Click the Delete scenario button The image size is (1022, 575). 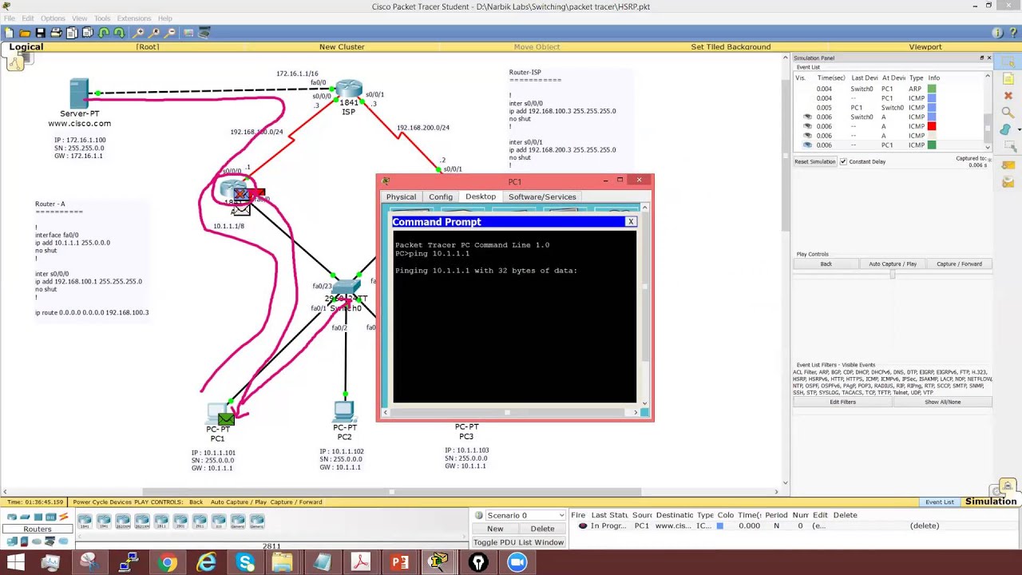click(x=542, y=529)
